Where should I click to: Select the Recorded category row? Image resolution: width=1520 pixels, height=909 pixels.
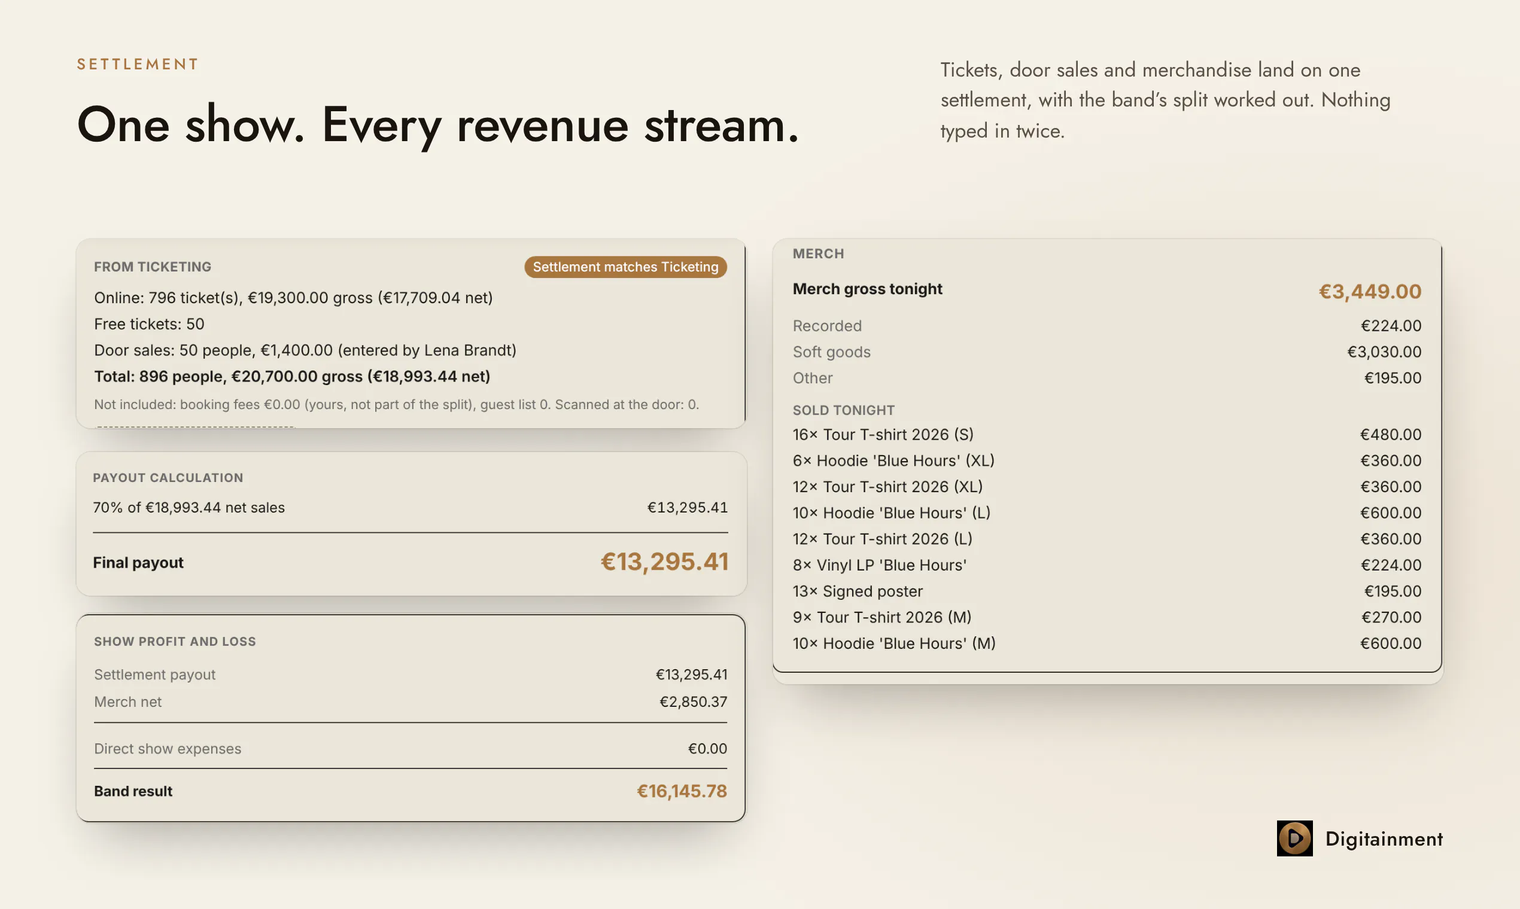[x=1107, y=326]
